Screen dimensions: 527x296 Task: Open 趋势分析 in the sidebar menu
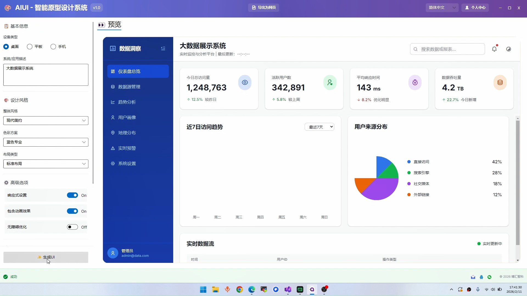tap(127, 102)
